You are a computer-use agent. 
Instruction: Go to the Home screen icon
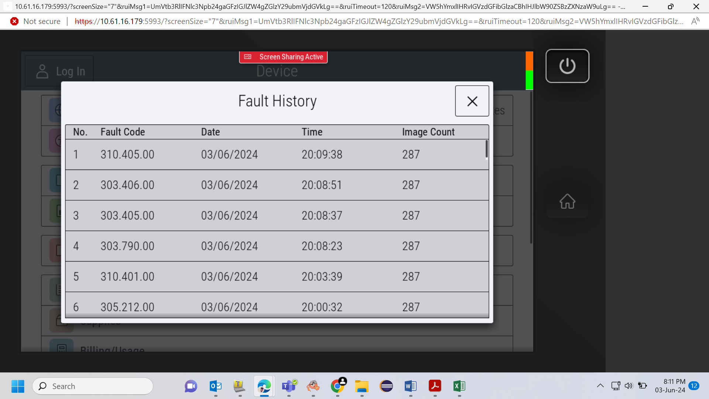(x=567, y=201)
